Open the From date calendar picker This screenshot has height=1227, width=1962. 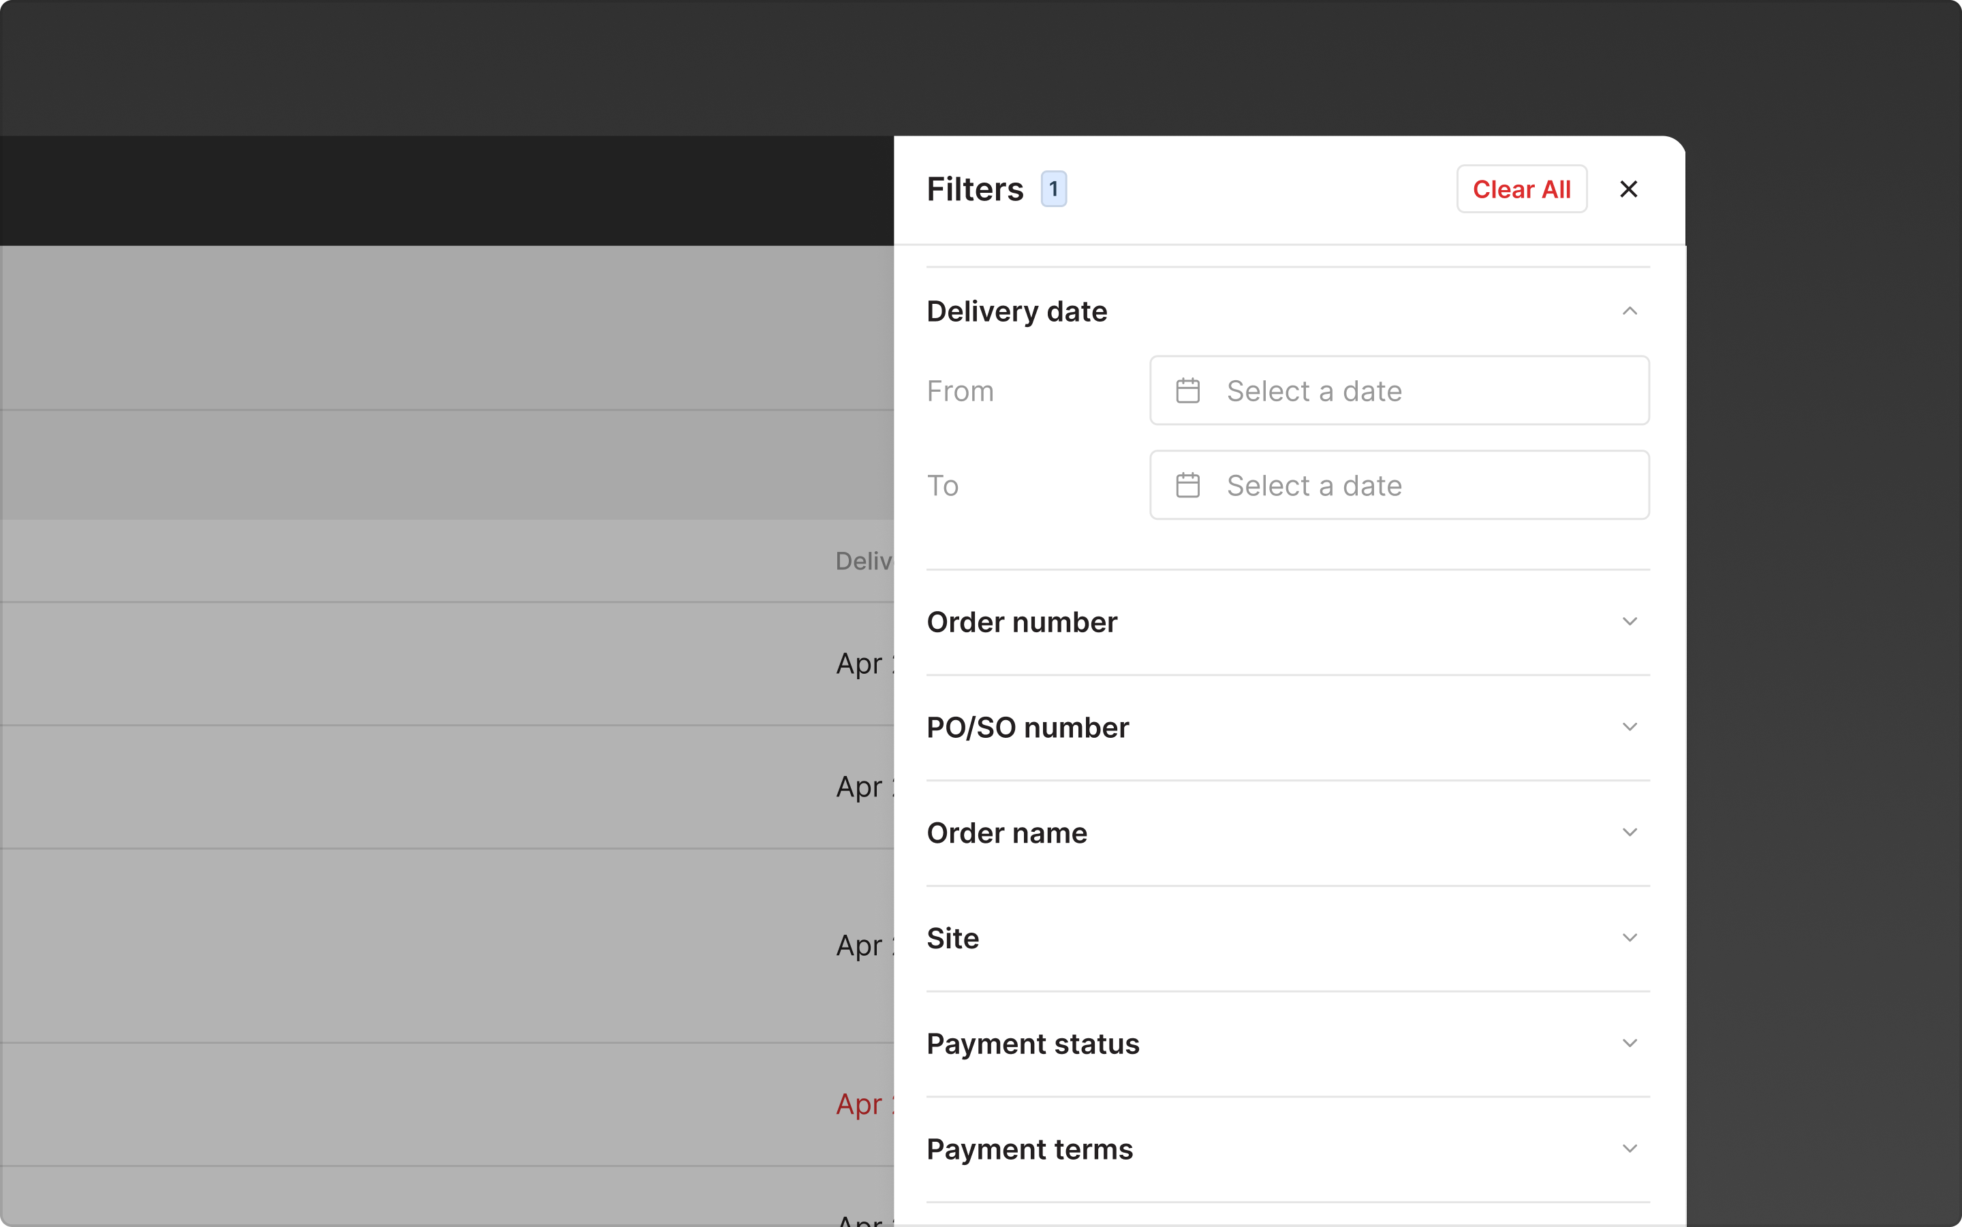1187,390
